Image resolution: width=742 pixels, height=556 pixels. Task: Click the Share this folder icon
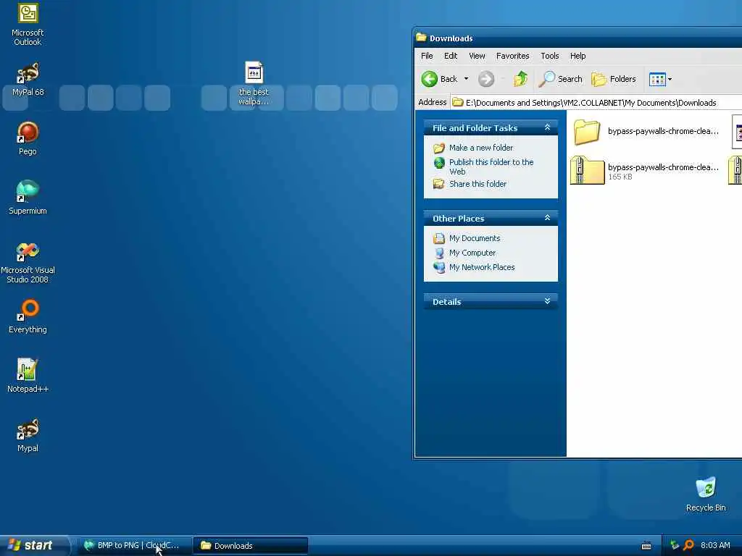click(x=439, y=184)
